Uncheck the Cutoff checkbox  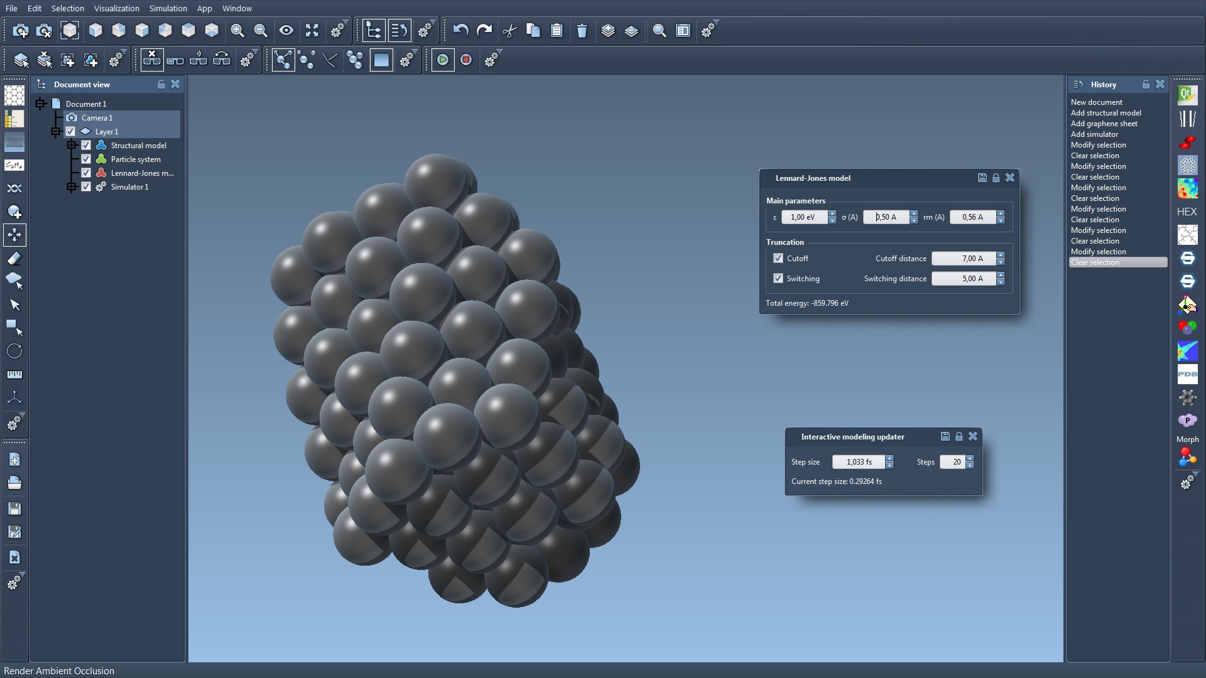[x=778, y=258]
